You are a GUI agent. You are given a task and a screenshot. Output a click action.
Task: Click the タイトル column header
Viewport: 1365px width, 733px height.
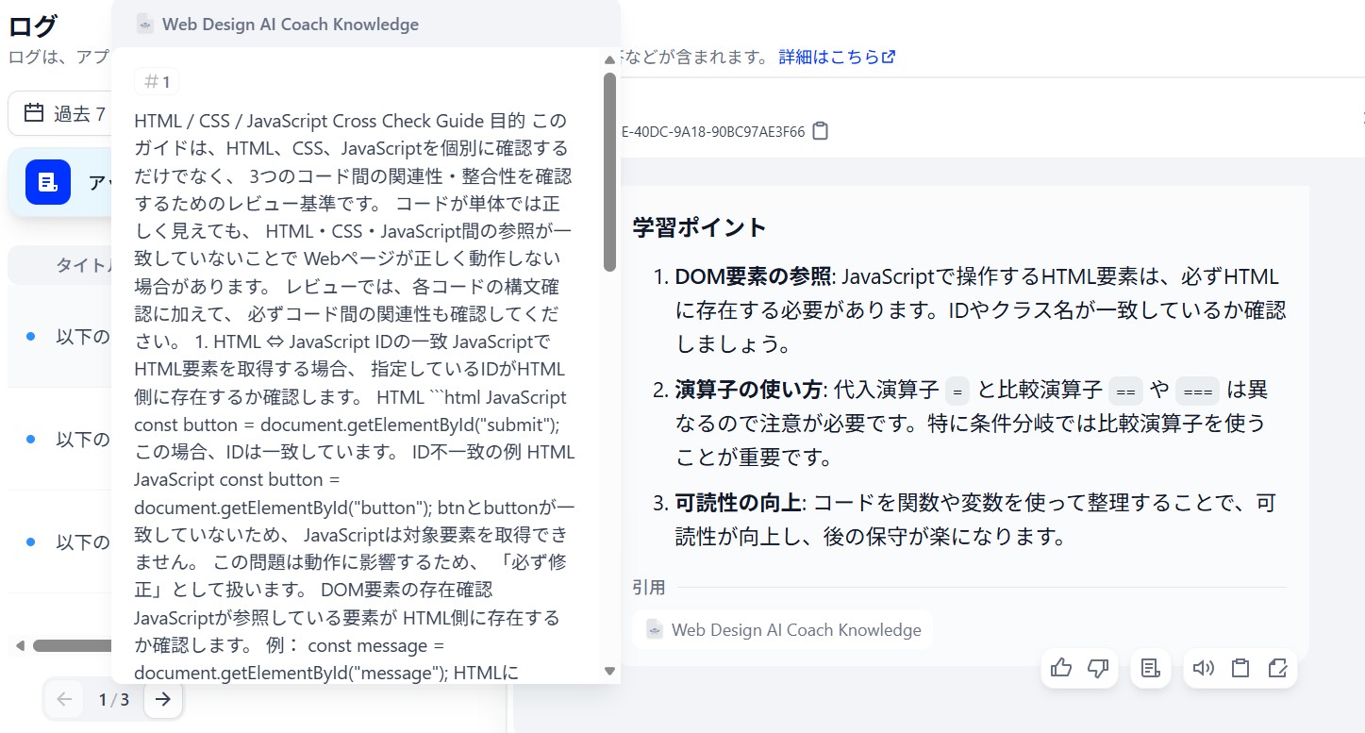[x=83, y=266]
